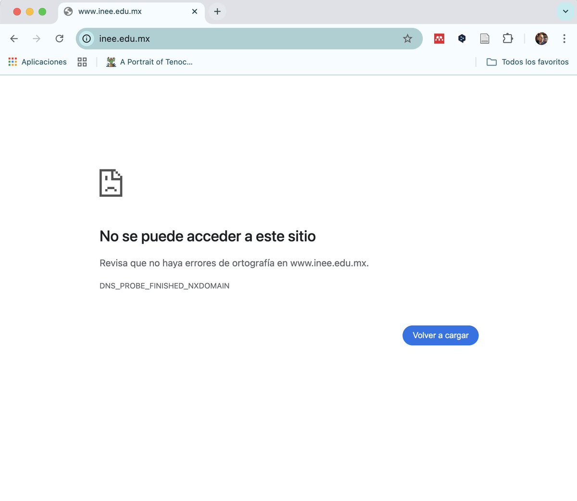This screenshot has width=577, height=501.
Task: Open the tab groups grid icon
Action: (82, 62)
